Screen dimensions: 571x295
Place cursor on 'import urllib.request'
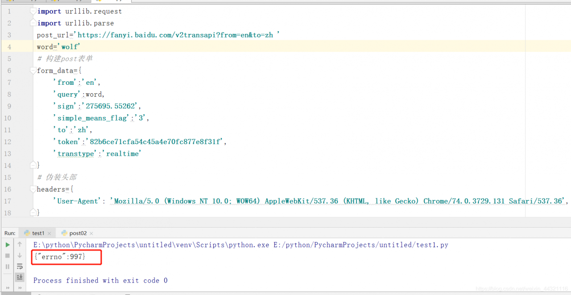coord(79,11)
